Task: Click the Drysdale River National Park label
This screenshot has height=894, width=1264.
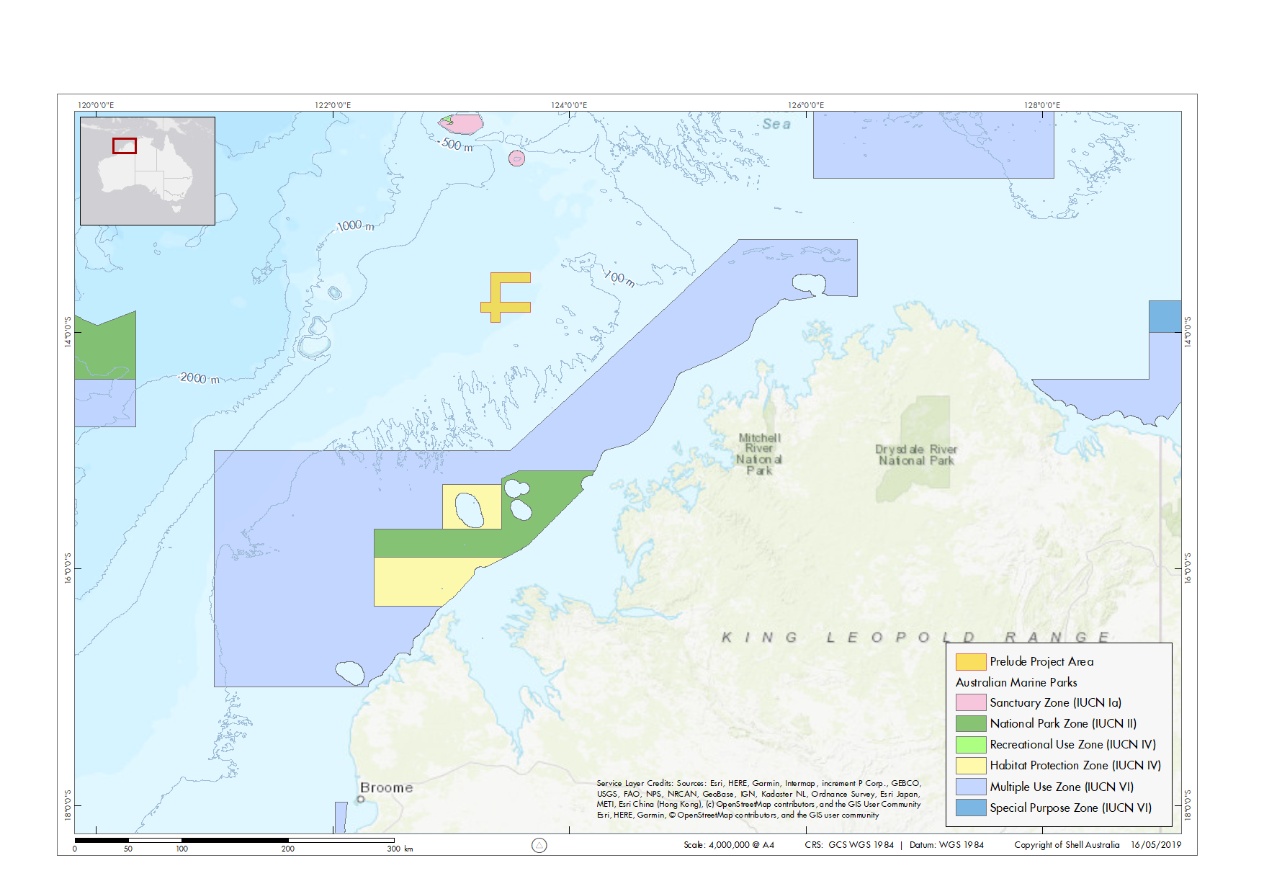Action: (x=915, y=455)
